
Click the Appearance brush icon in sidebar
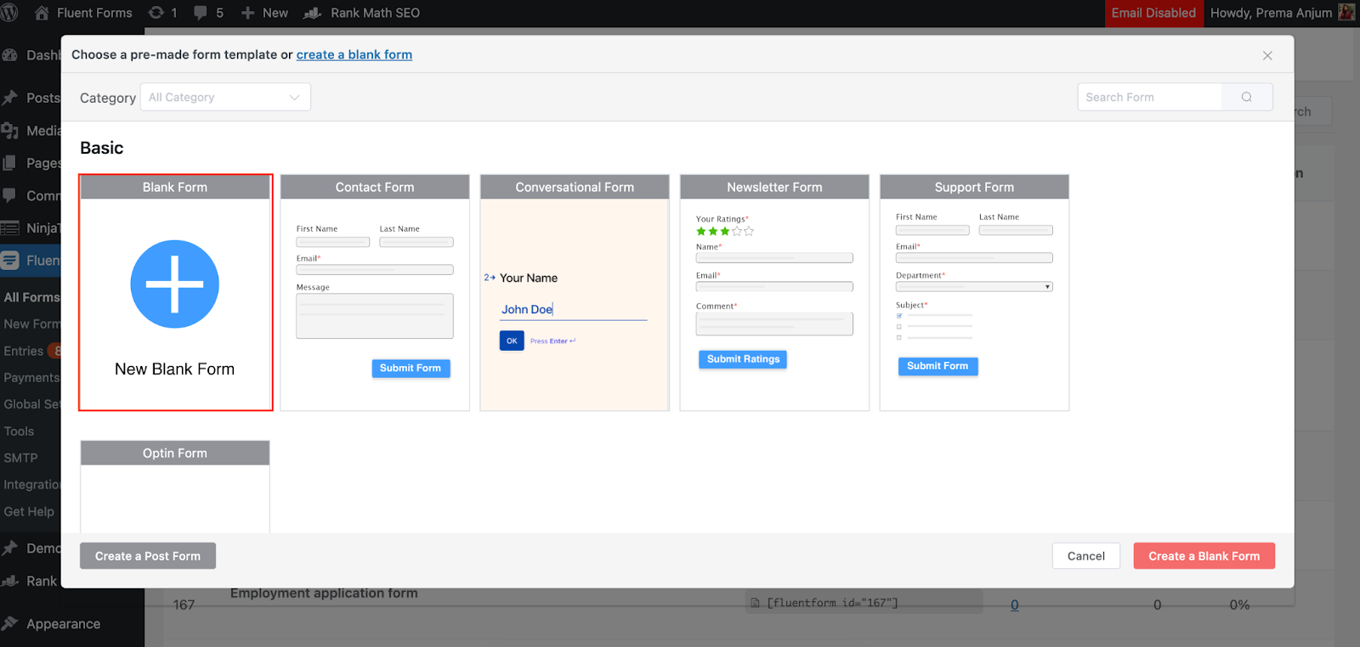tap(10, 624)
